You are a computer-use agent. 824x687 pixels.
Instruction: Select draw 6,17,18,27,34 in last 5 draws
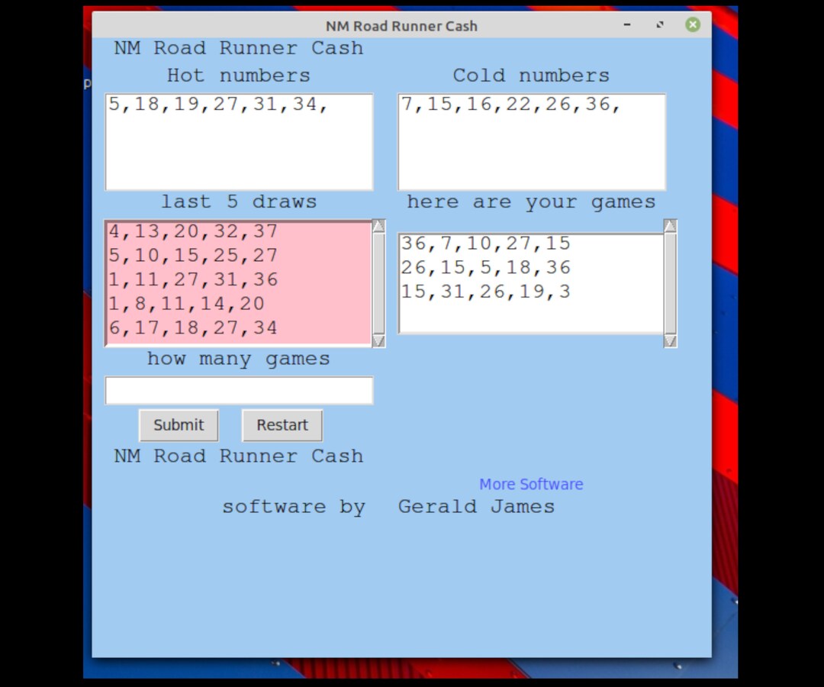pyautogui.click(x=195, y=327)
